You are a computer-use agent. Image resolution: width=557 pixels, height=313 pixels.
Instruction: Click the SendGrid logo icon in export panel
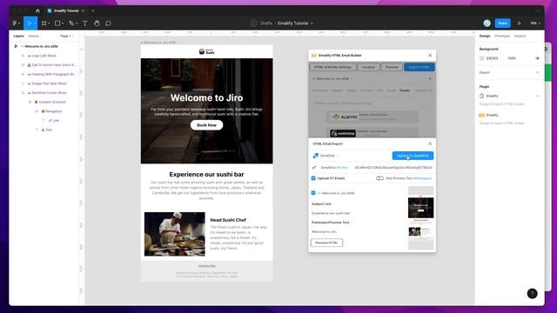pyautogui.click(x=315, y=156)
